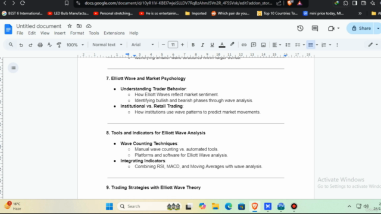Star the Untitled document
Screen dimensions: 381x214
(70, 26)
